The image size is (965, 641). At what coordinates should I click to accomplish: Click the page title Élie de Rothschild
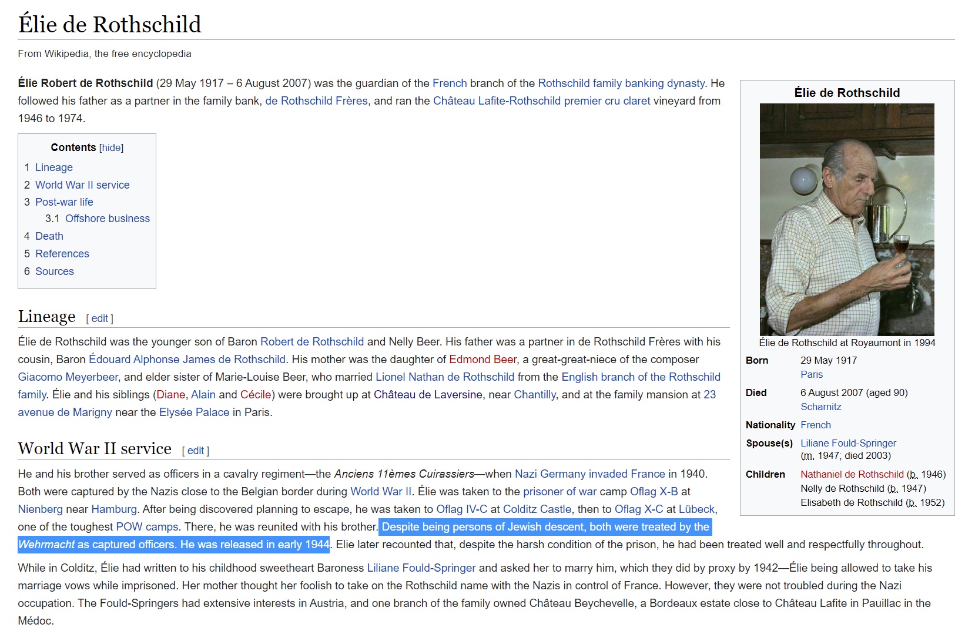tap(110, 25)
